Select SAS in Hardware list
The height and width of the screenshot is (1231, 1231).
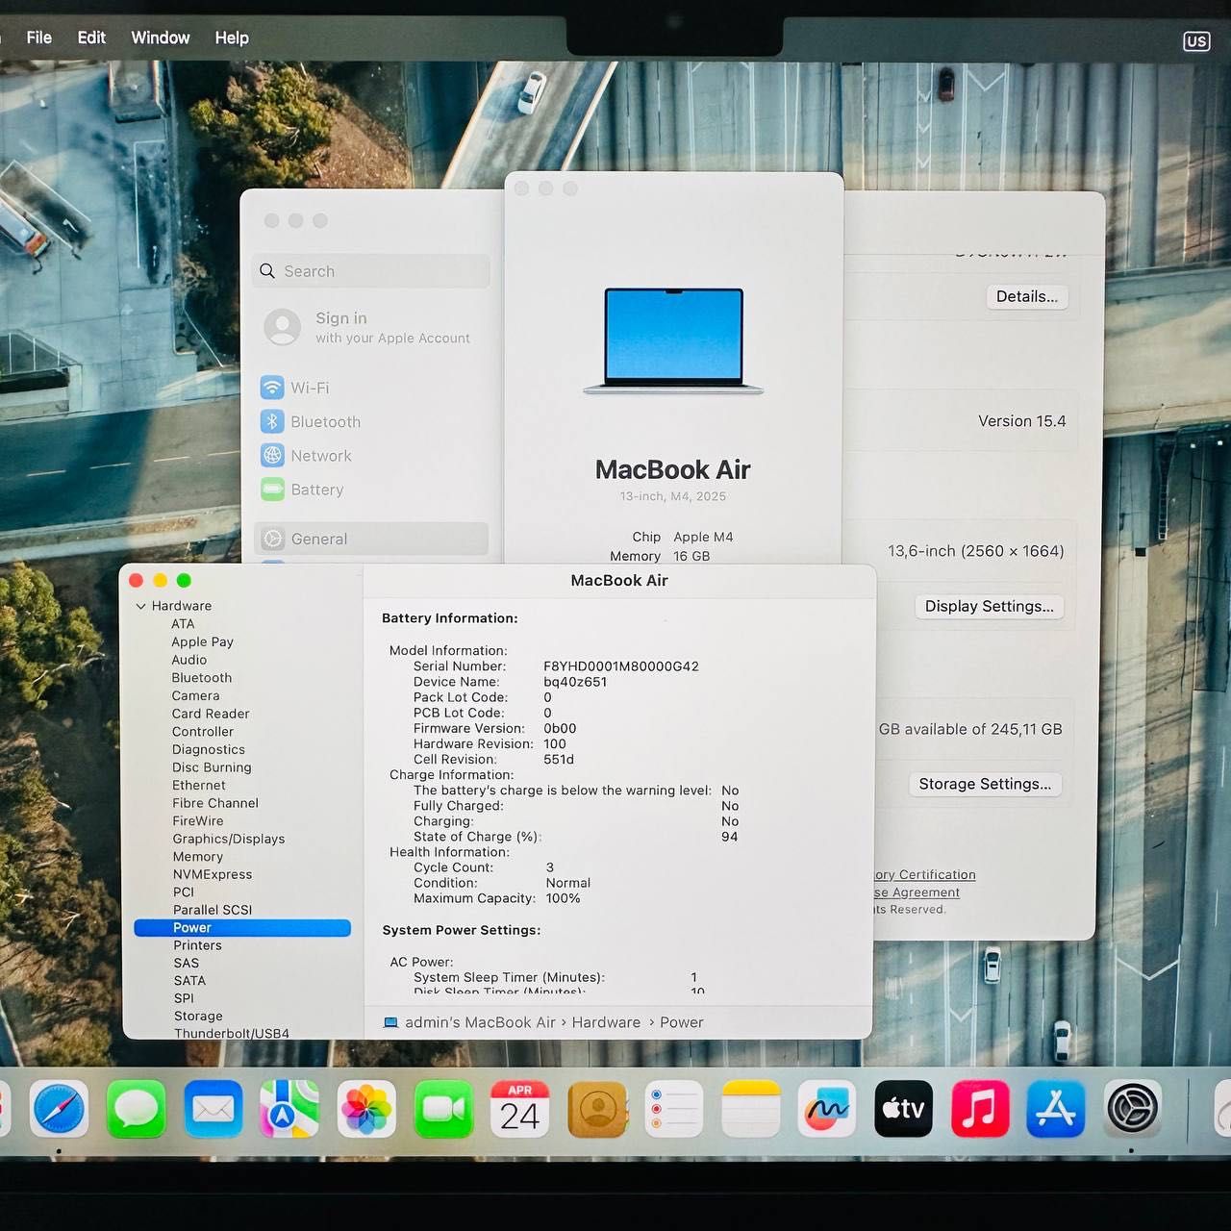click(x=186, y=963)
